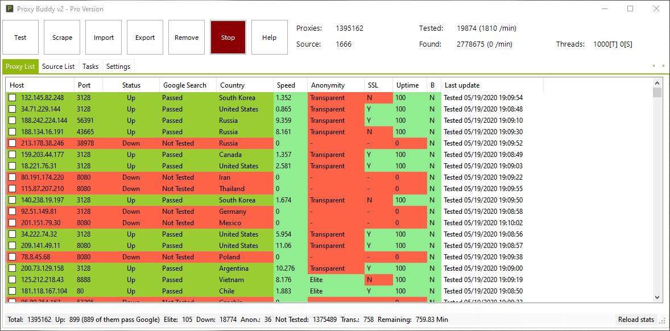
Task: Check the box for host 132.145.82.248
Action: 13,98
